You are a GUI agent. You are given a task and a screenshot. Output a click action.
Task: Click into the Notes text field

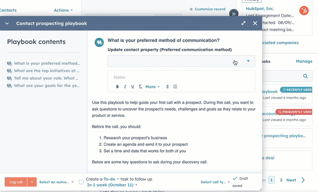pyautogui.click(x=181, y=77)
